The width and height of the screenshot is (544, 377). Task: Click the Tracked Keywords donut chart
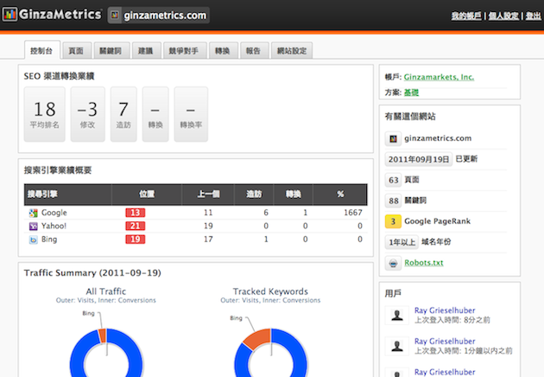pyautogui.click(x=270, y=353)
